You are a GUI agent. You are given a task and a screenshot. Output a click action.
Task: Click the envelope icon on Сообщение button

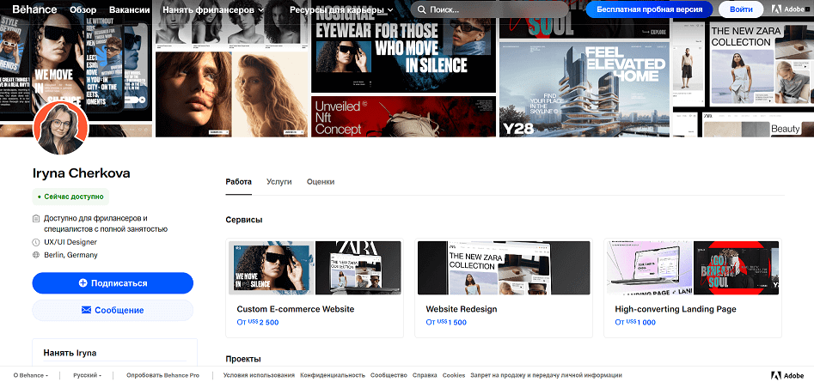[86, 310]
